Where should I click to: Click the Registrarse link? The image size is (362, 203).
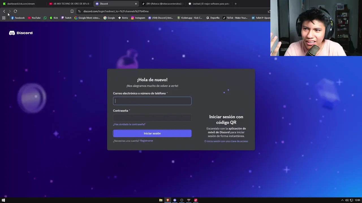(146, 141)
